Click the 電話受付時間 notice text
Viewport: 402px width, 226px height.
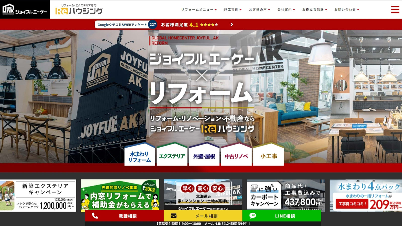point(203,223)
